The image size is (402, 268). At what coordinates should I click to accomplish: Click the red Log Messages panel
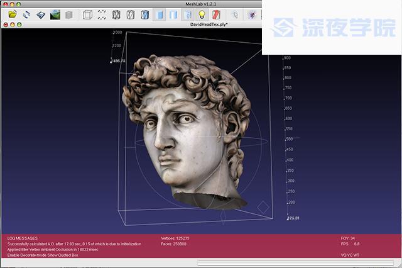click(x=126, y=248)
